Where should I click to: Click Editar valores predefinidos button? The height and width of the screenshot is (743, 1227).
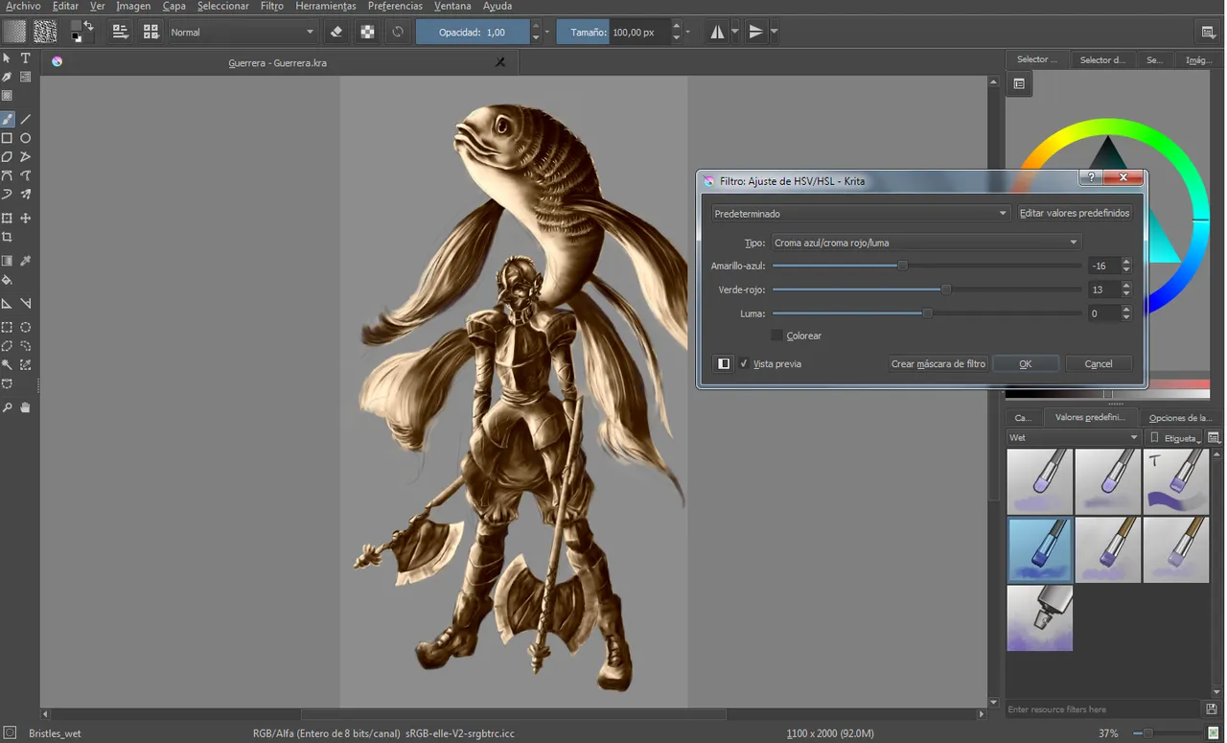(1075, 213)
